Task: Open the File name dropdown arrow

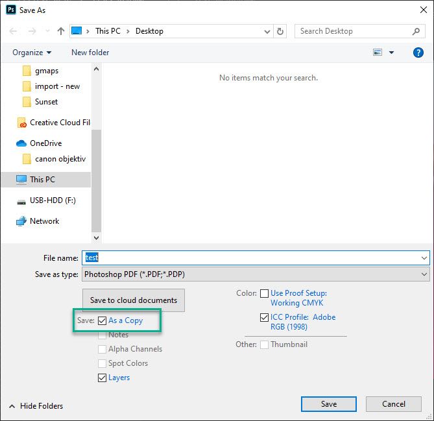Action: point(424,258)
